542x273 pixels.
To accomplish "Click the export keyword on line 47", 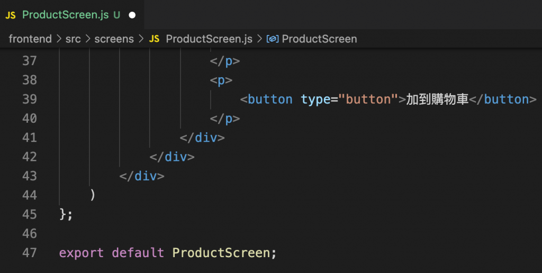I will 82,253.
